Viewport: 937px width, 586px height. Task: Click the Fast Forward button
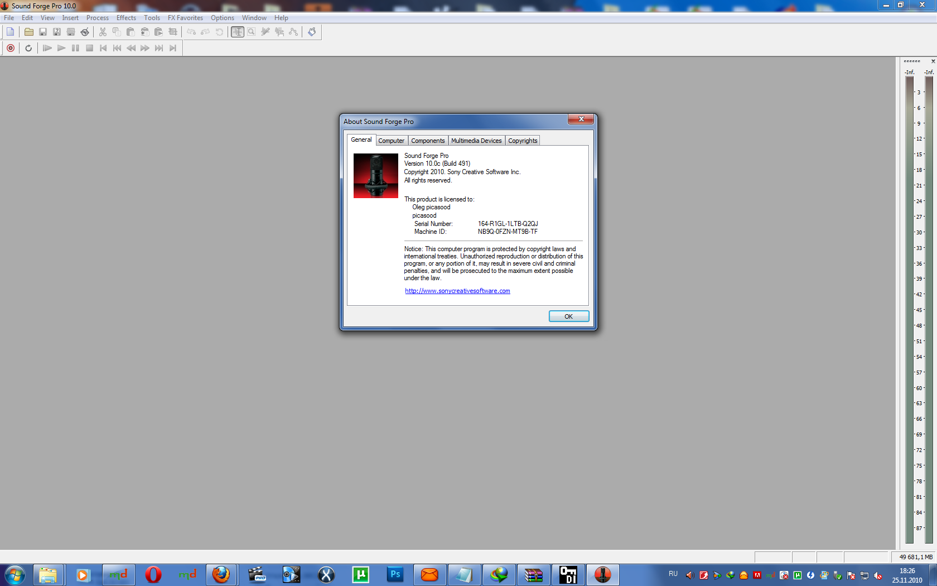click(x=145, y=48)
